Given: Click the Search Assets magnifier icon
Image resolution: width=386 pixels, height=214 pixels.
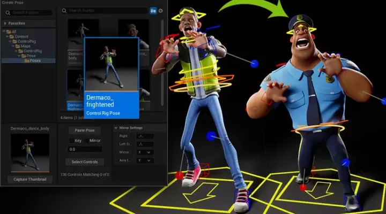Looking at the screenshot, I should [x=64, y=11].
